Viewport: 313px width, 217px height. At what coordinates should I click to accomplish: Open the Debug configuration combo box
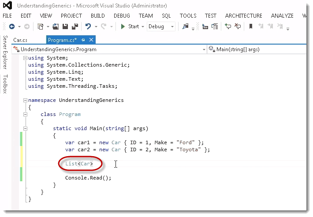[x=161, y=26]
